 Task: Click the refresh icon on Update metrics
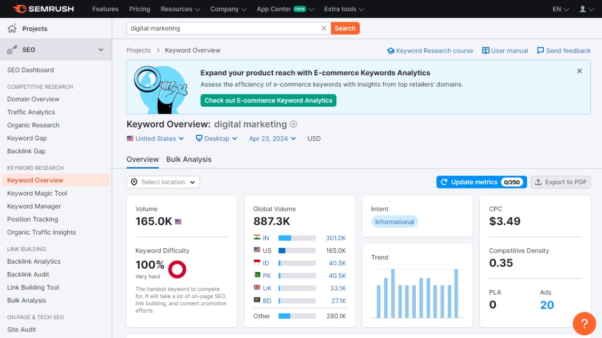[444, 182]
